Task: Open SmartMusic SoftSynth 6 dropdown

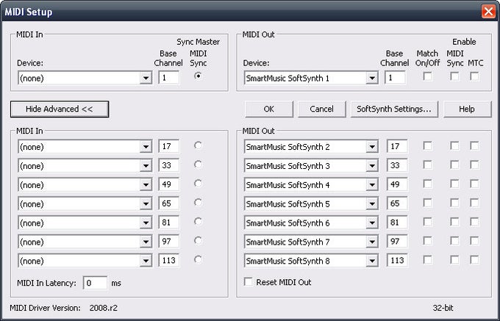Action: [x=311, y=223]
